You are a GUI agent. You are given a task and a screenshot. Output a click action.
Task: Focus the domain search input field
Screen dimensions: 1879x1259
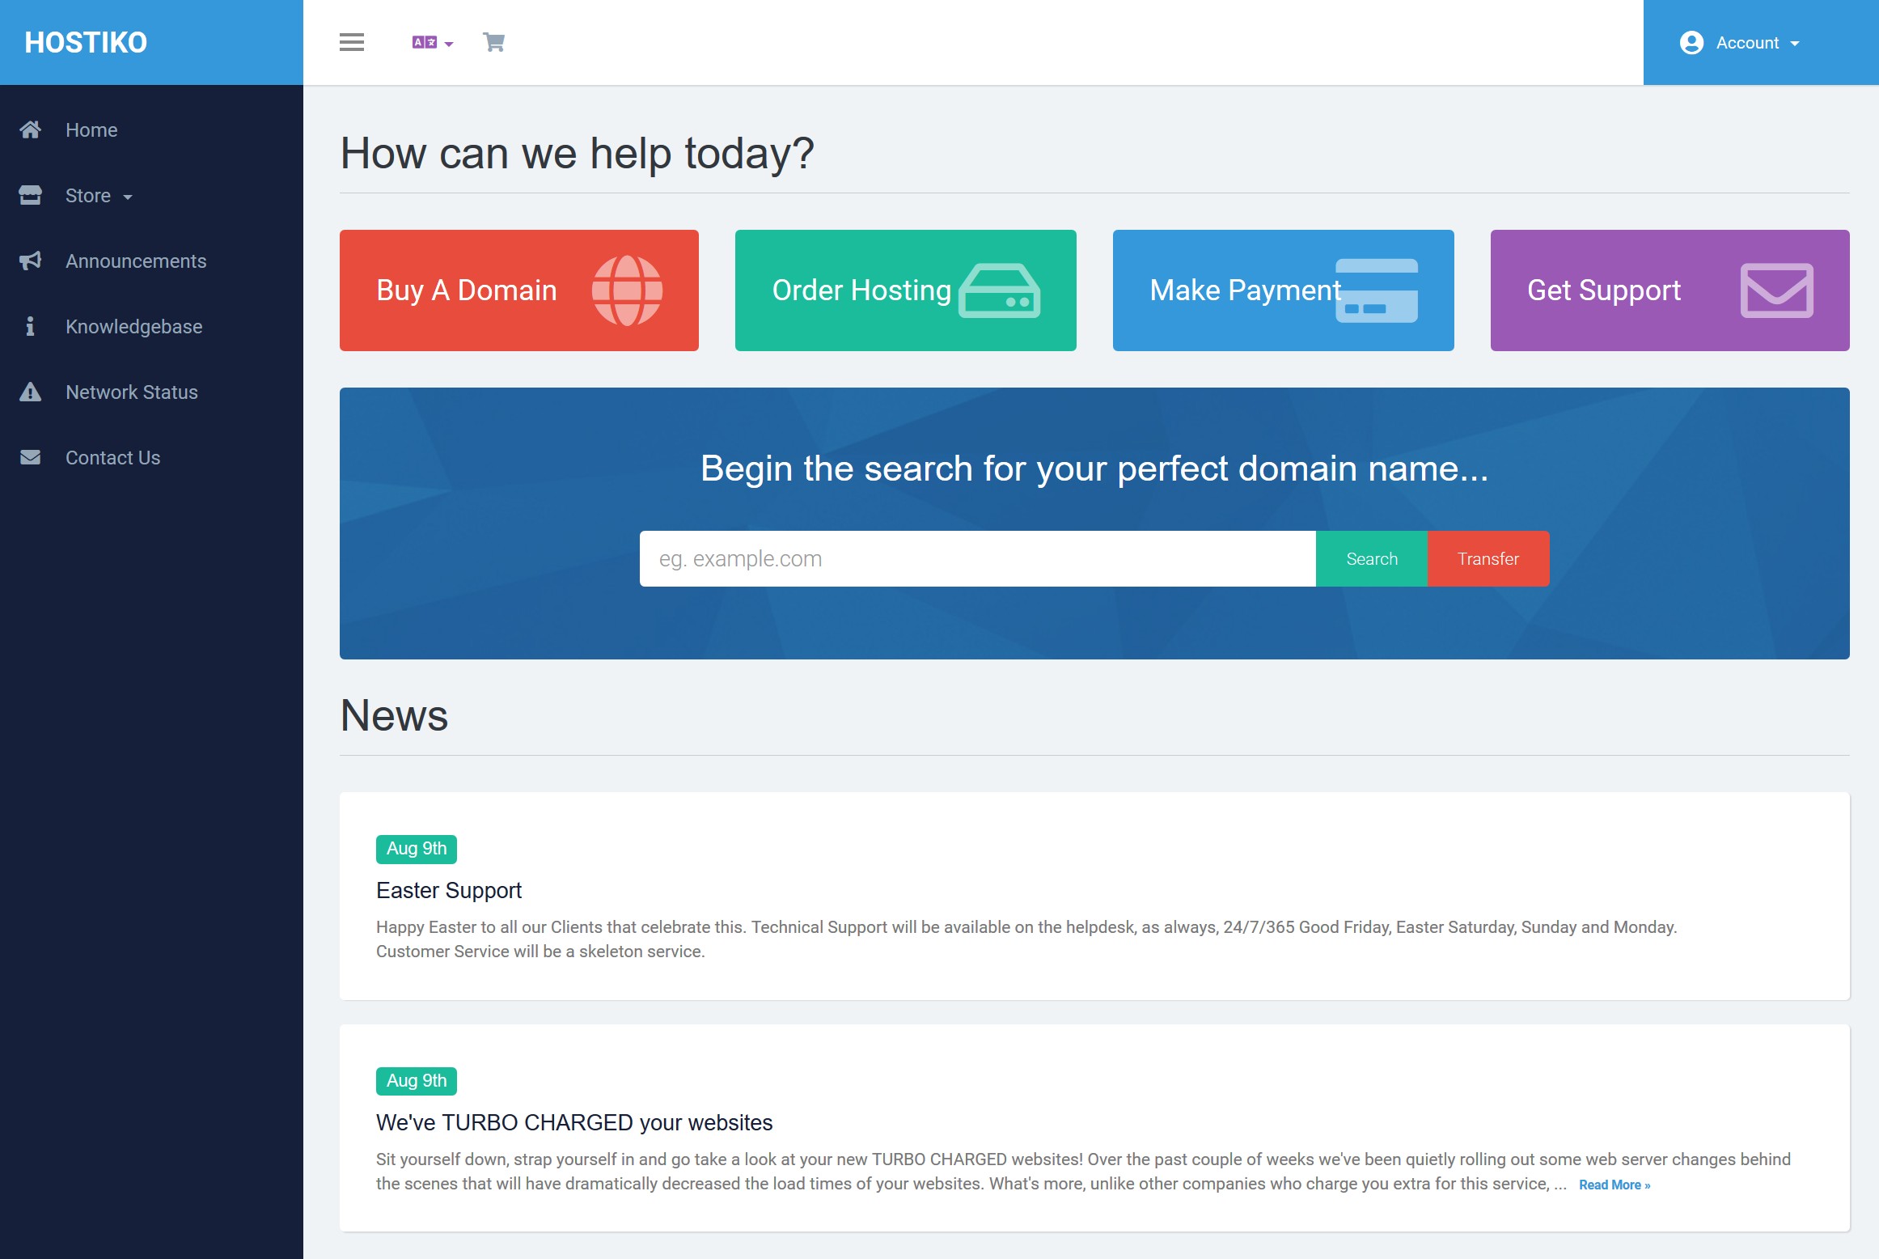977,559
